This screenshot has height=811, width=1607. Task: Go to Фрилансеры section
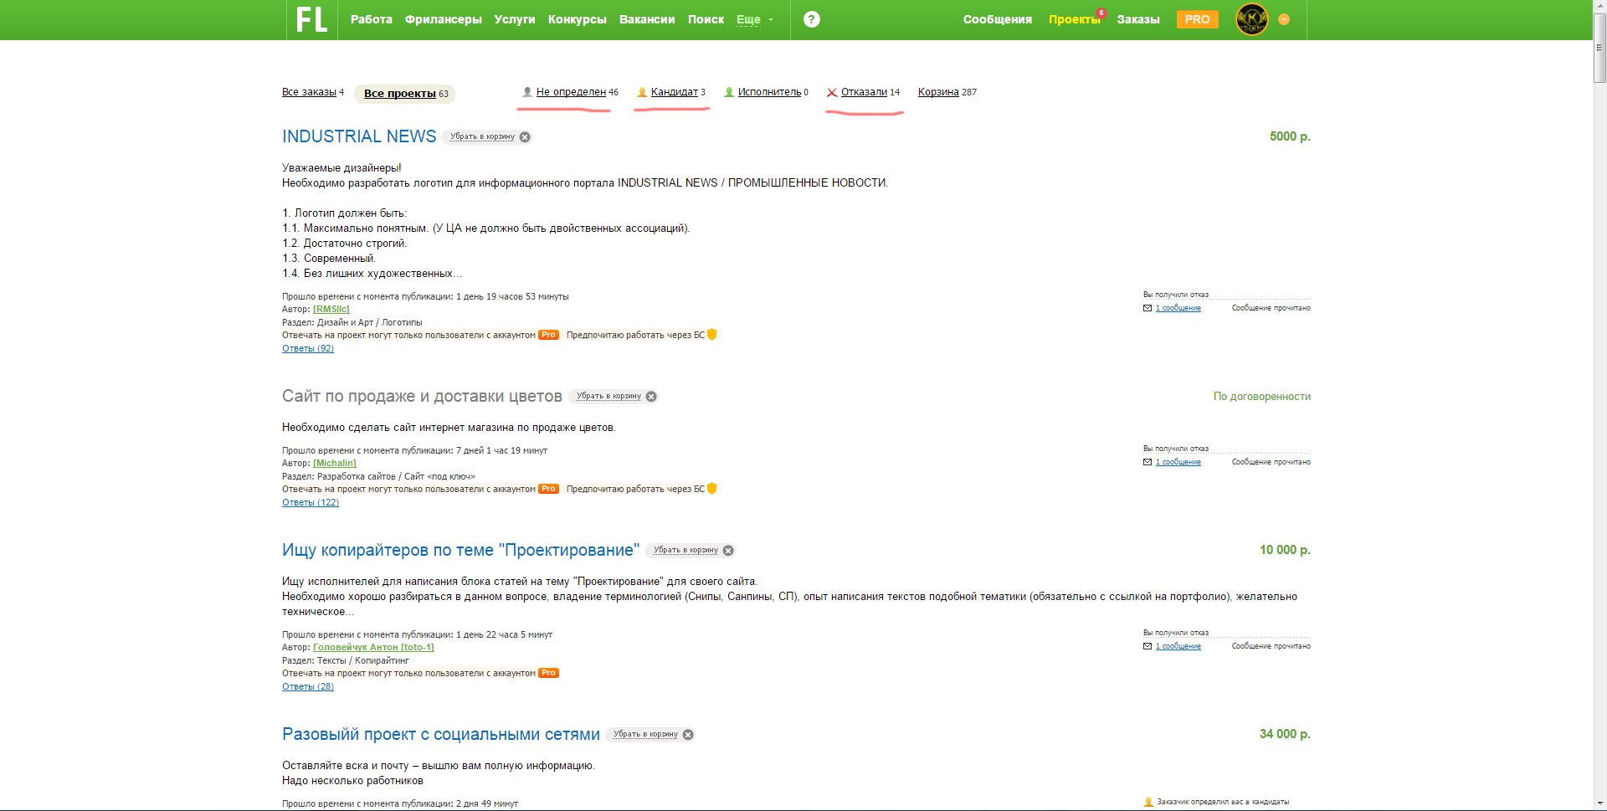coord(444,19)
